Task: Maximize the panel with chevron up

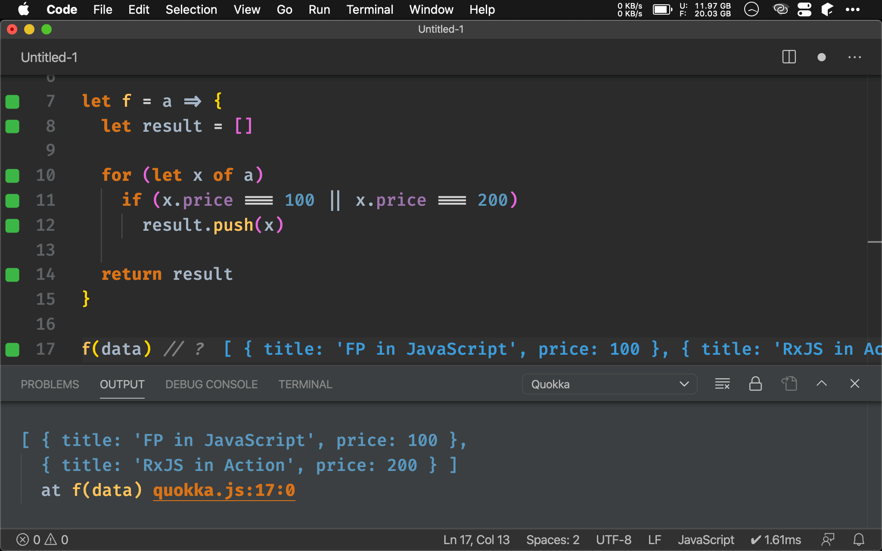Action: pos(822,384)
